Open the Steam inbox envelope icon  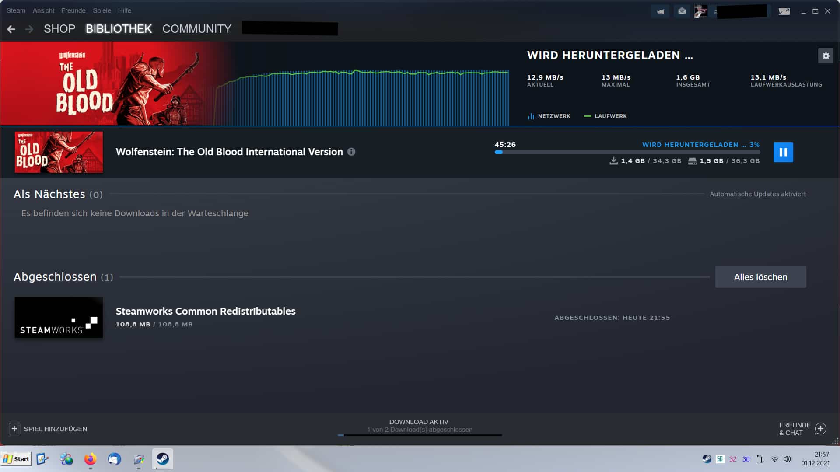[x=682, y=11]
